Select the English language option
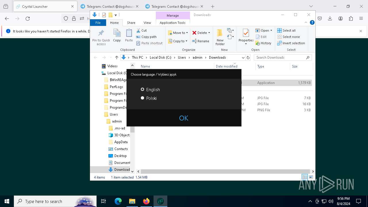Screen dimensions: 368x207 click(150, 90)
